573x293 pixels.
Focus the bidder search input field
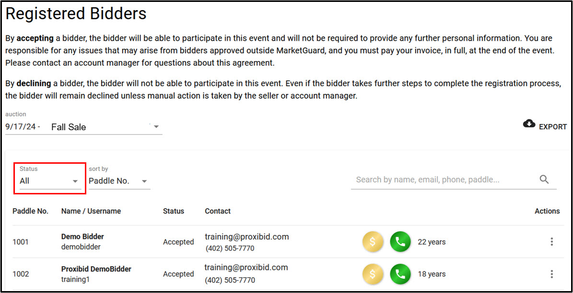[x=444, y=180]
